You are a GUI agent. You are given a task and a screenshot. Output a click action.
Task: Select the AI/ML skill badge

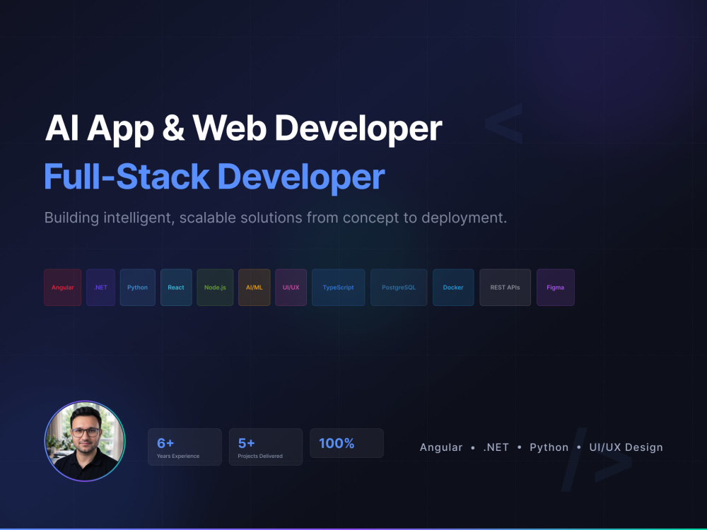(255, 288)
